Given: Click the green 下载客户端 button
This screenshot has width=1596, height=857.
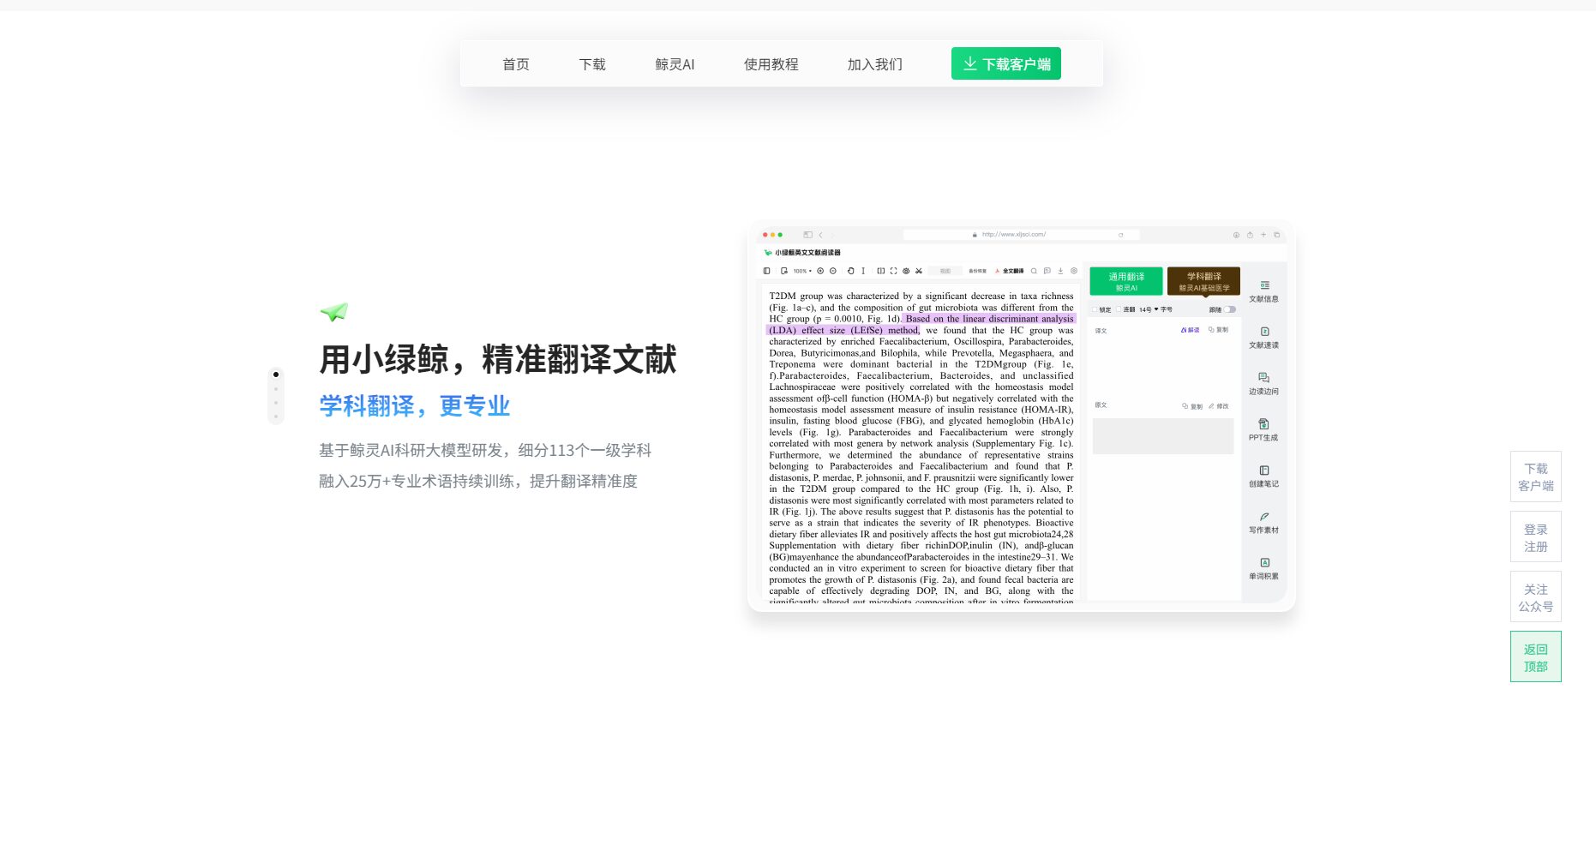Looking at the screenshot, I should [x=1005, y=64].
